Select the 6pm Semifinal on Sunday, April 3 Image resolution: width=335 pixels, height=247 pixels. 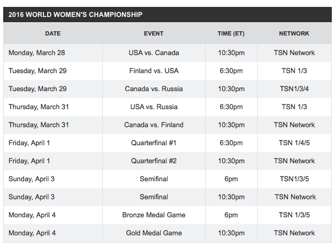point(231,179)
